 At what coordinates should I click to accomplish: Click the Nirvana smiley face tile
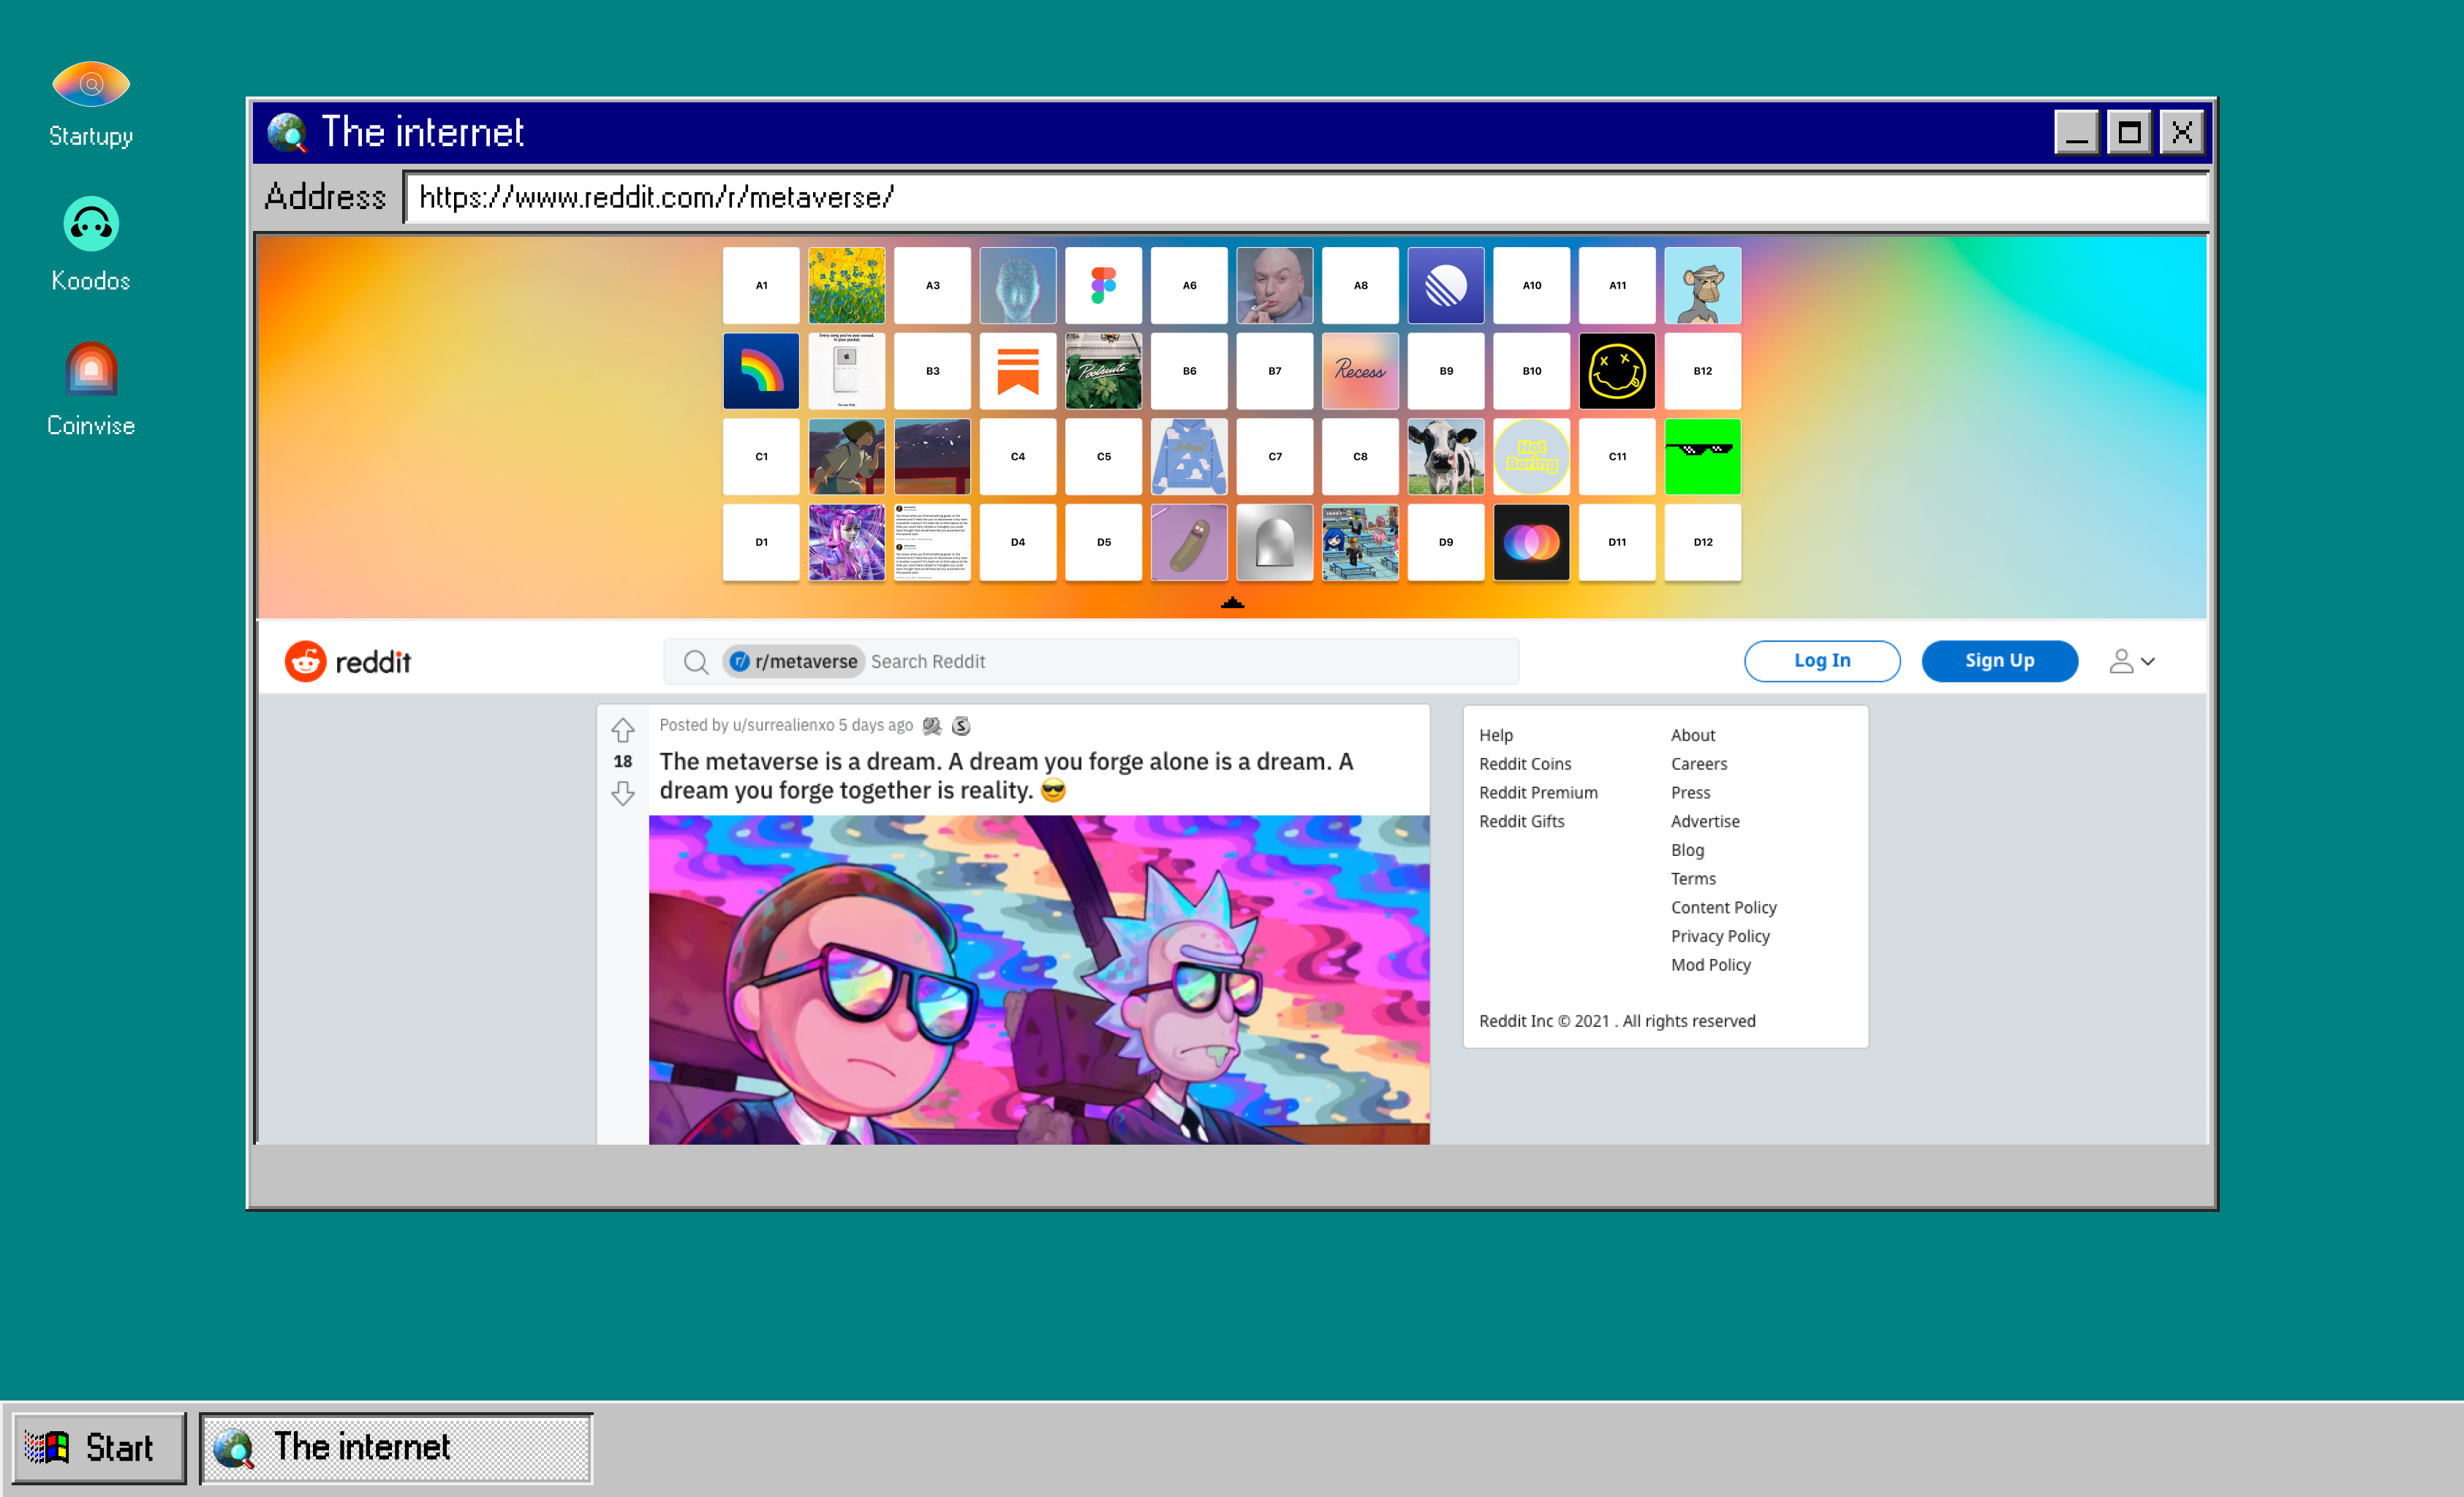coord(1616,371)
